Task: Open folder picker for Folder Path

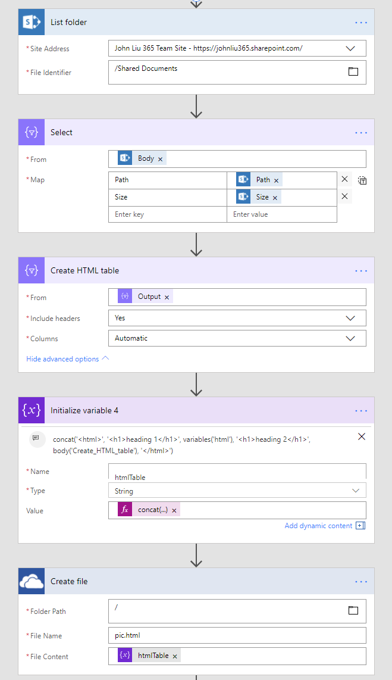Action: point(353,610)
